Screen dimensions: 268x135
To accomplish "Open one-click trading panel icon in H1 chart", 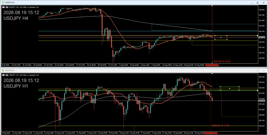I will pos(7,75).
